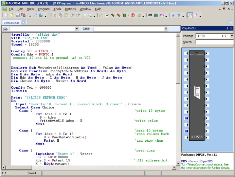Image resolution: width=235 pixels, height=177 pixels.
Task: Click the "I2cinit" line in the code
Action: (x=19, y=91)
